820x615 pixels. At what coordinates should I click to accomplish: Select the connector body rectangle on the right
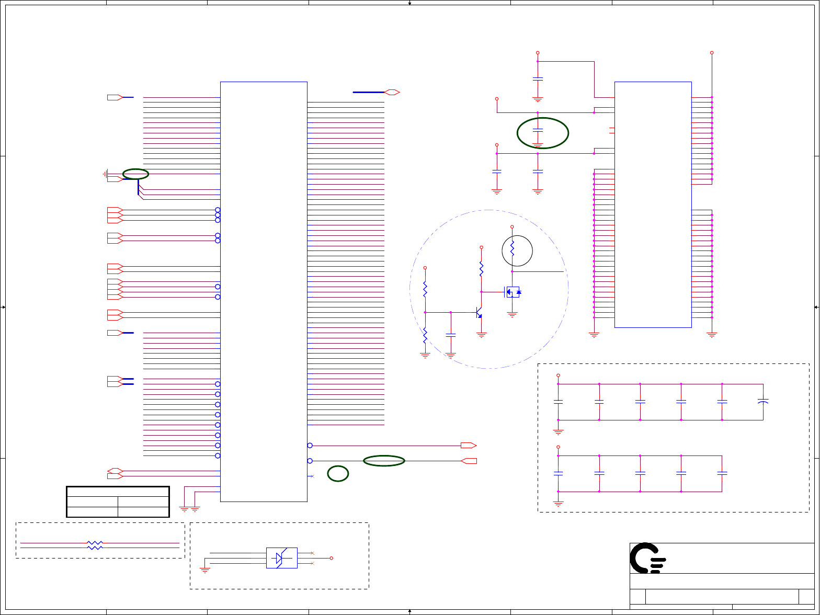[653, 204]
